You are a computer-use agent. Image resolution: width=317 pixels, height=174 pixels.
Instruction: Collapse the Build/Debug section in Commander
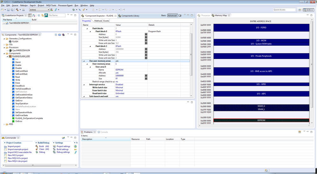tap(36, 143)
